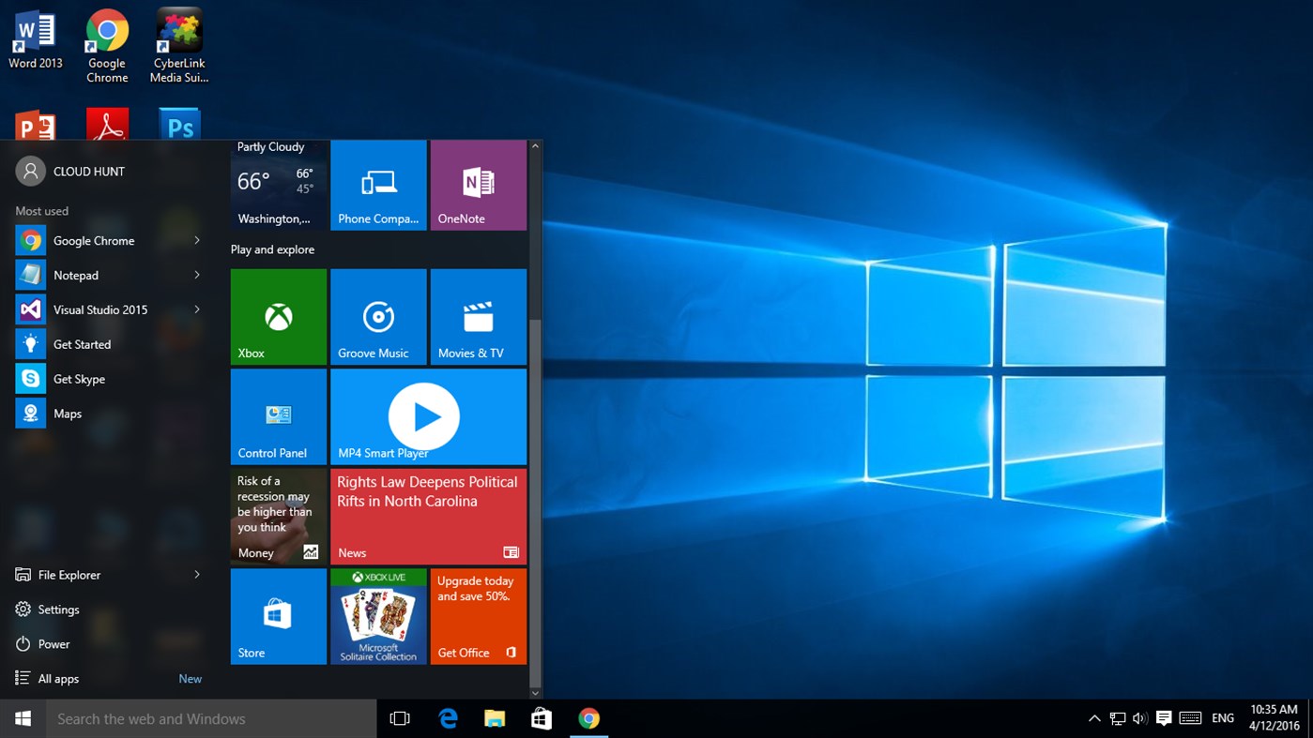Click the "Most used" heading text
The image size is (1313, 738).
click(x=41, y=211)
